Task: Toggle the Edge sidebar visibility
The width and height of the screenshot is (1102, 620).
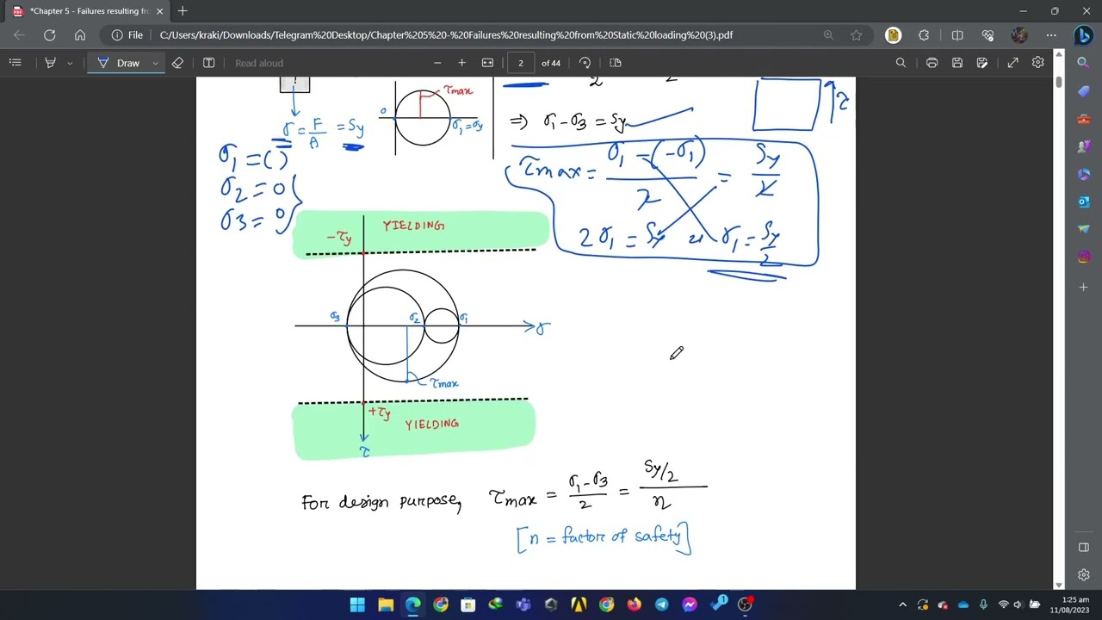Action: pos(1083,548)
